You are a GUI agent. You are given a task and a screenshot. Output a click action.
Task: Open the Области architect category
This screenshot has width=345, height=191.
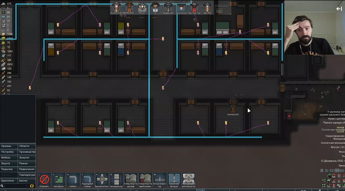point(27,146)
